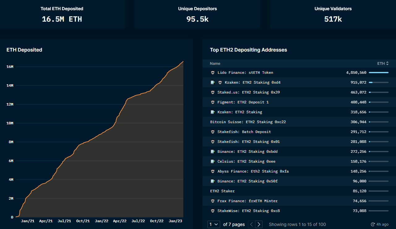Click the 16M label on chart y-axis

10,67
